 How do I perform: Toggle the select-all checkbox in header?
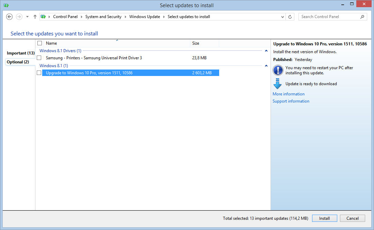(x=39, y=43)
